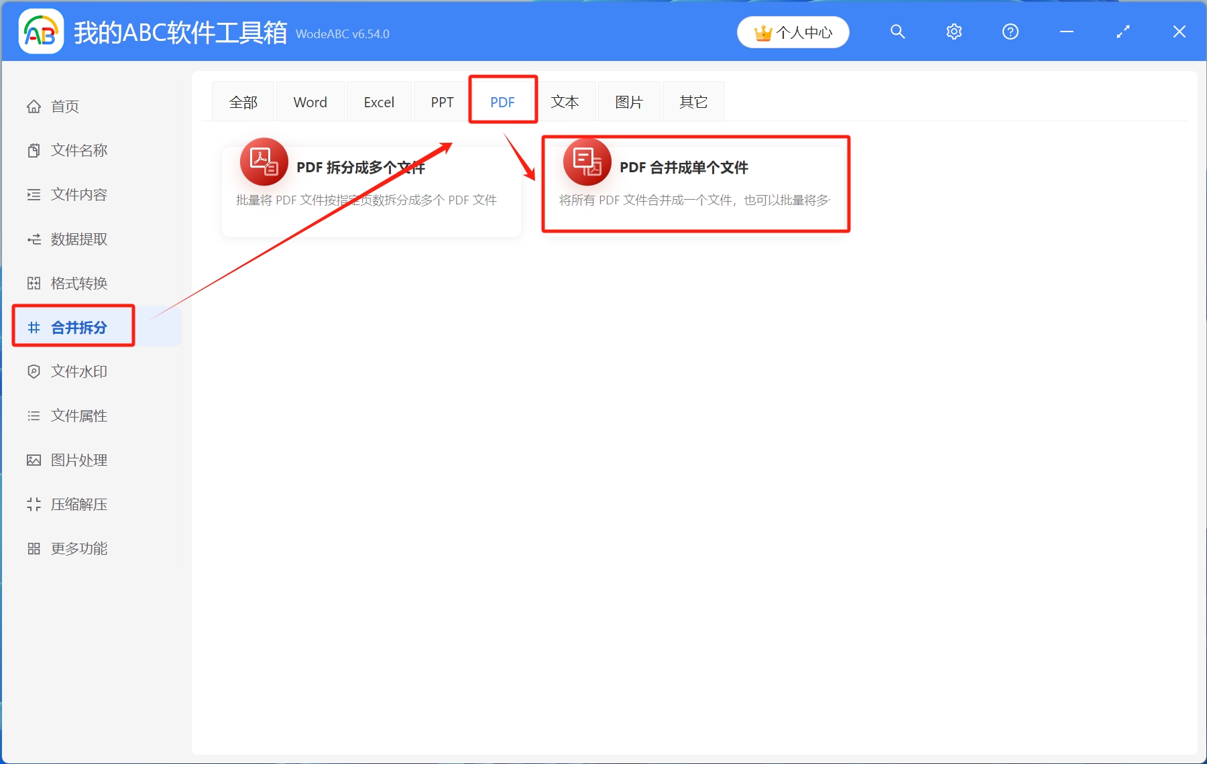1207x764 pixels.
Task: Open the PDF 合并成单个文件 tool
Action: click(x=684, y=168)
